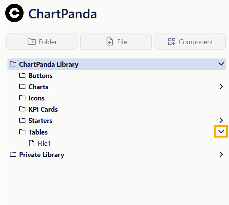Create a new Folder

(42, 42)
